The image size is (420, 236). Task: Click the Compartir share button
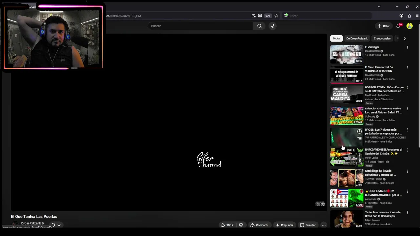tap(259, 225)
